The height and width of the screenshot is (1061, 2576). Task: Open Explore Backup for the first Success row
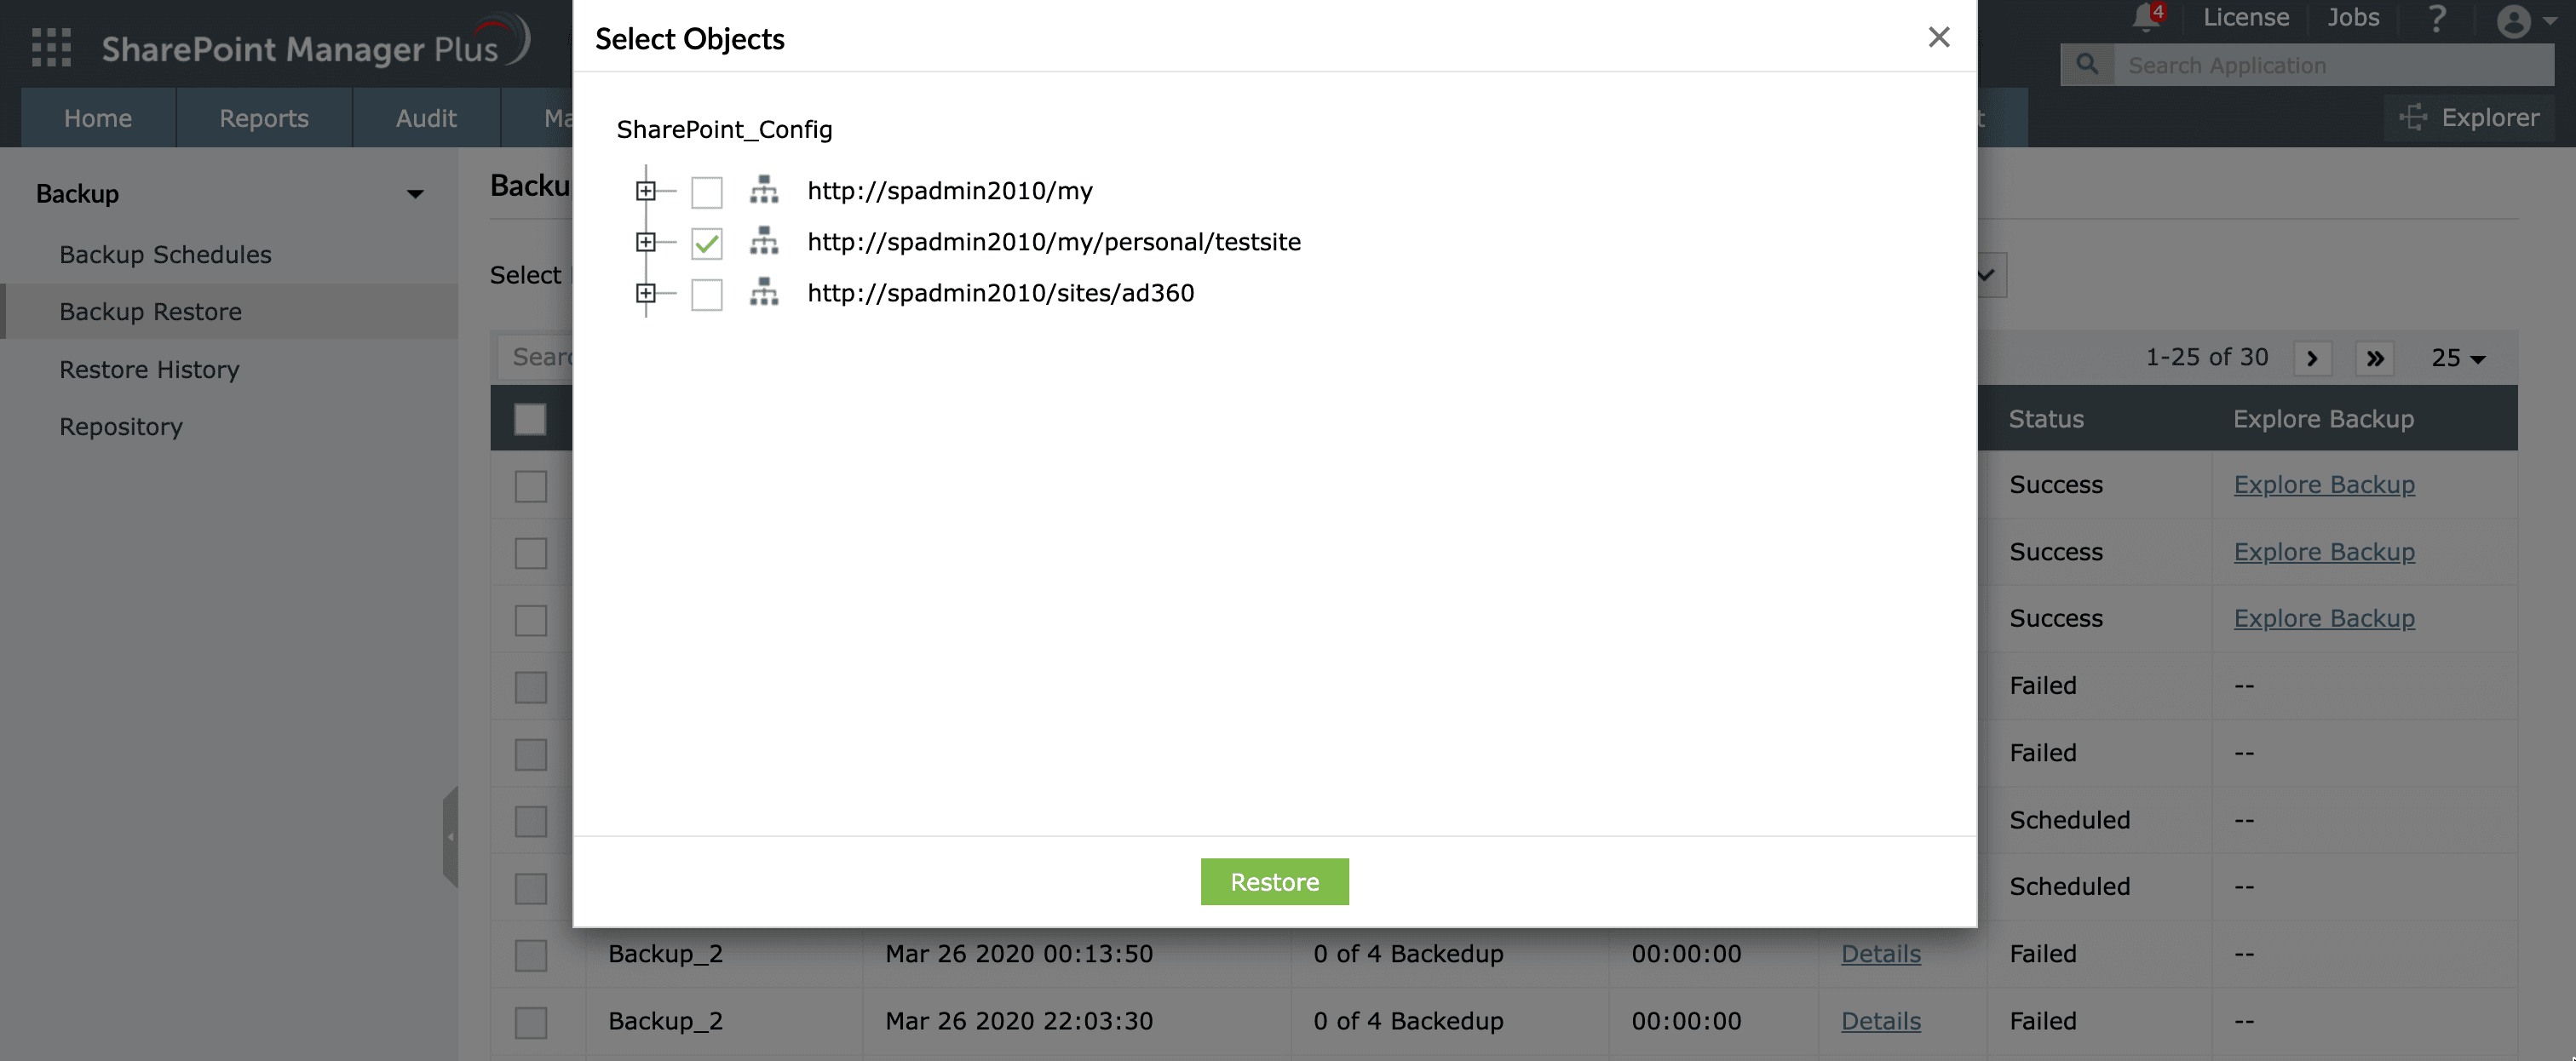[2323, 484]
